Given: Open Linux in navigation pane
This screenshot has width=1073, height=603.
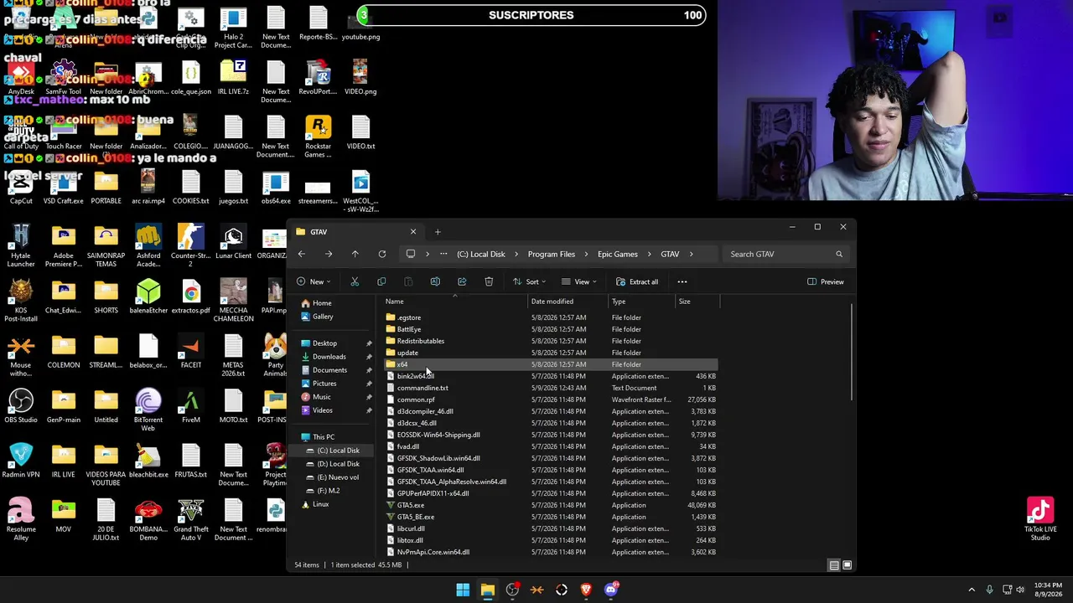Looking at the screenshot, I should [x=320, y=504].
